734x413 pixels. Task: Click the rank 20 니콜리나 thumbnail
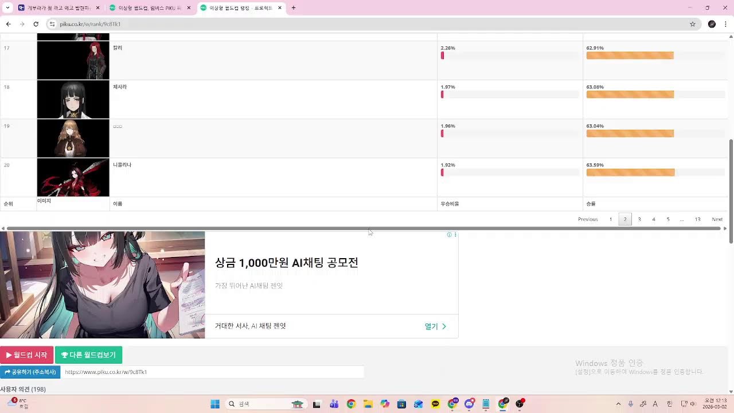coord(73,177)
